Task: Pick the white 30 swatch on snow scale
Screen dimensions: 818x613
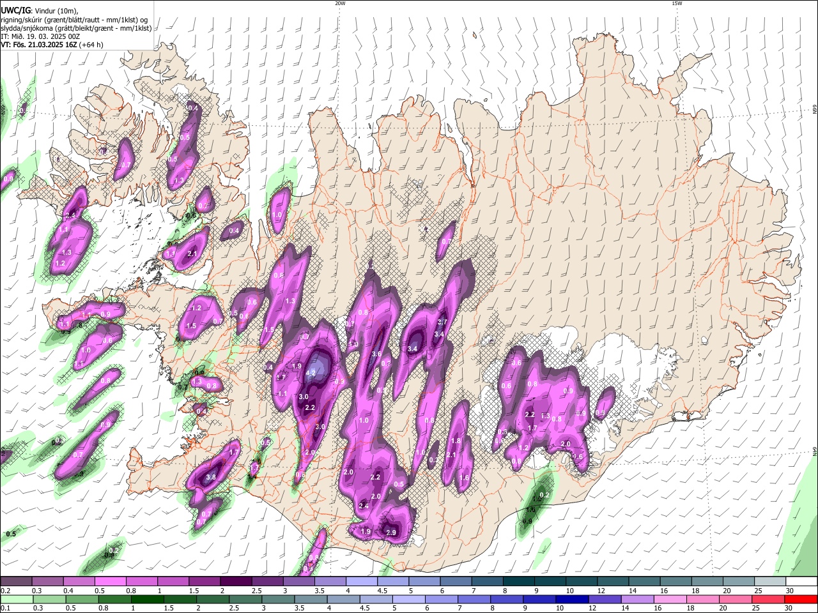Action: click(802, 582)
